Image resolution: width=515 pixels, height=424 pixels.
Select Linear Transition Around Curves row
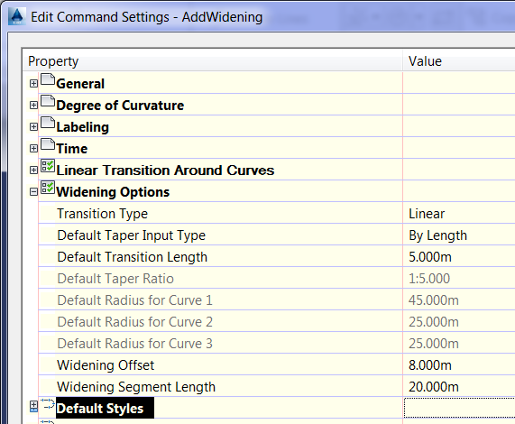[x=165, y=171]
